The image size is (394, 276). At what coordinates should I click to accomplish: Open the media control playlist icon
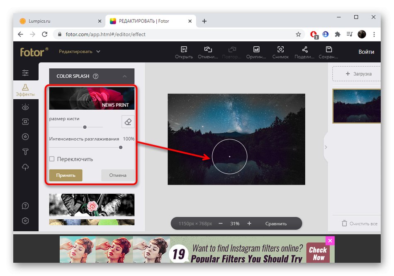coord(350,34)
